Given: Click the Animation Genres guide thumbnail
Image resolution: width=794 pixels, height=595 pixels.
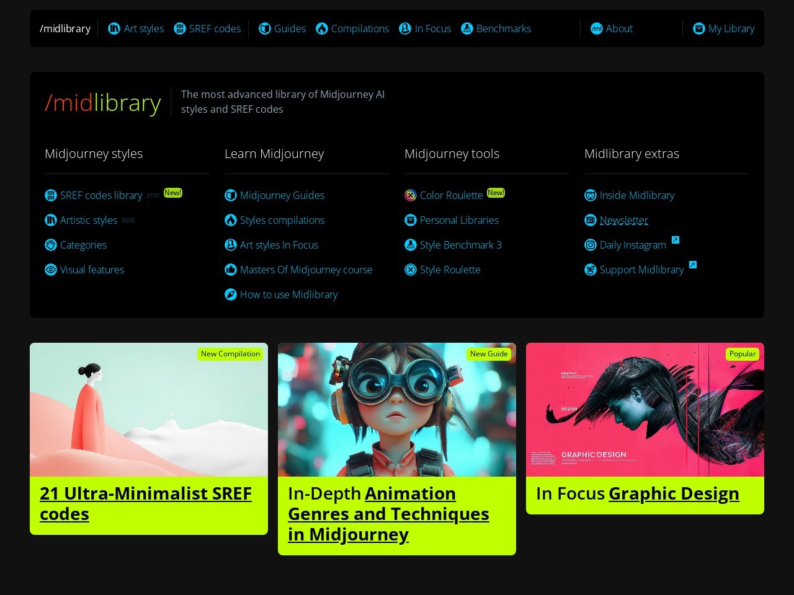Looking at the screenshot, I should tap(396, 409).
